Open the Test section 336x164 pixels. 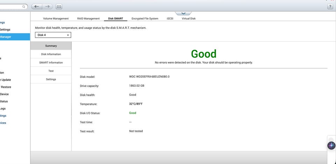pos(51,71)
